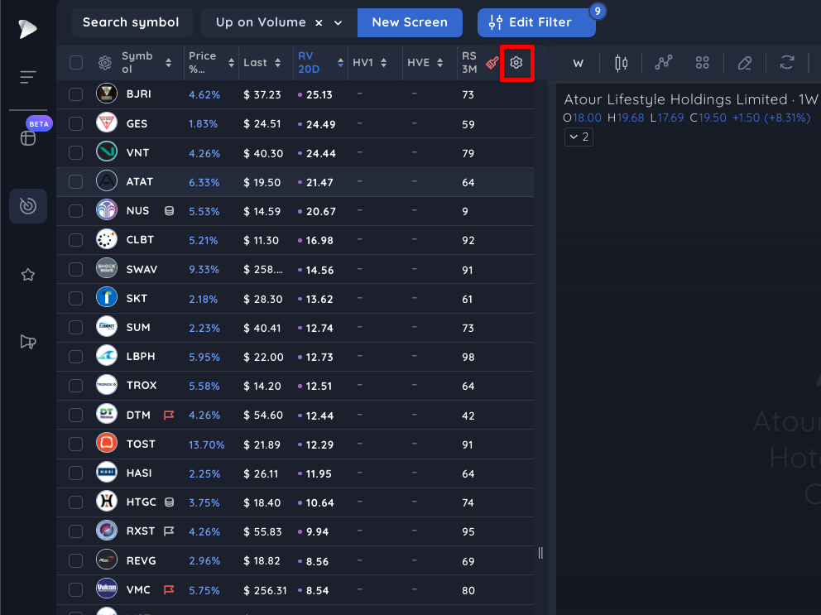Image resolution: width=821 pixels, height=615 pixels.
Task: Sort by the HVE column
Action: 439,63
